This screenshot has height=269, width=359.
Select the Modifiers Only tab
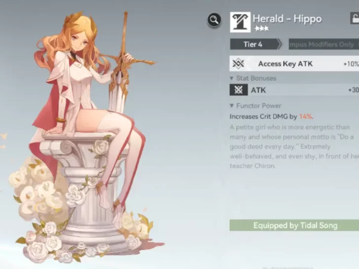click(x=323, y=44)
